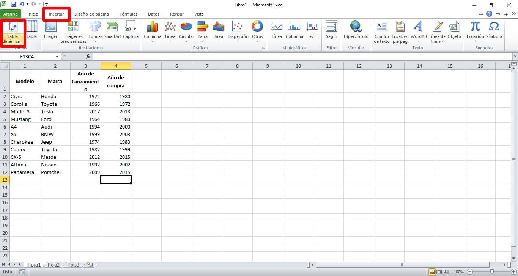
Task: Switch to the Datos tab
Action: (154, 14)
